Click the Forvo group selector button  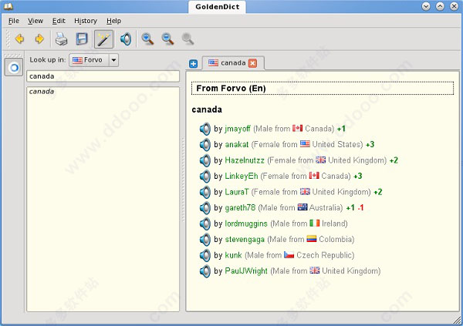point(90,60)
